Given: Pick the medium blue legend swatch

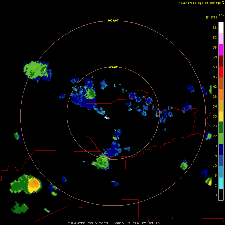Looking at the screenshot, I should 221,161.
